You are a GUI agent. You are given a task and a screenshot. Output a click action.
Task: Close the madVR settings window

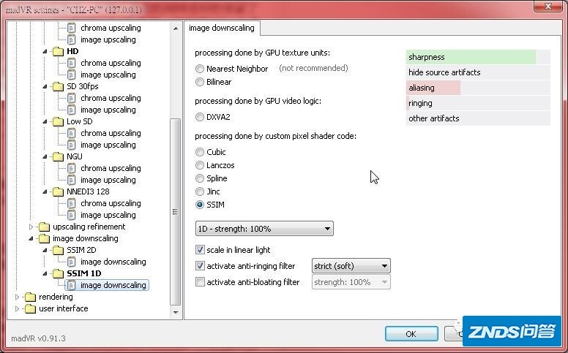tap(548, 6)
